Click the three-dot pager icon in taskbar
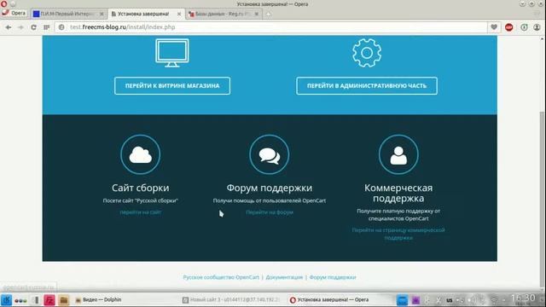 [x=20, y=300]
